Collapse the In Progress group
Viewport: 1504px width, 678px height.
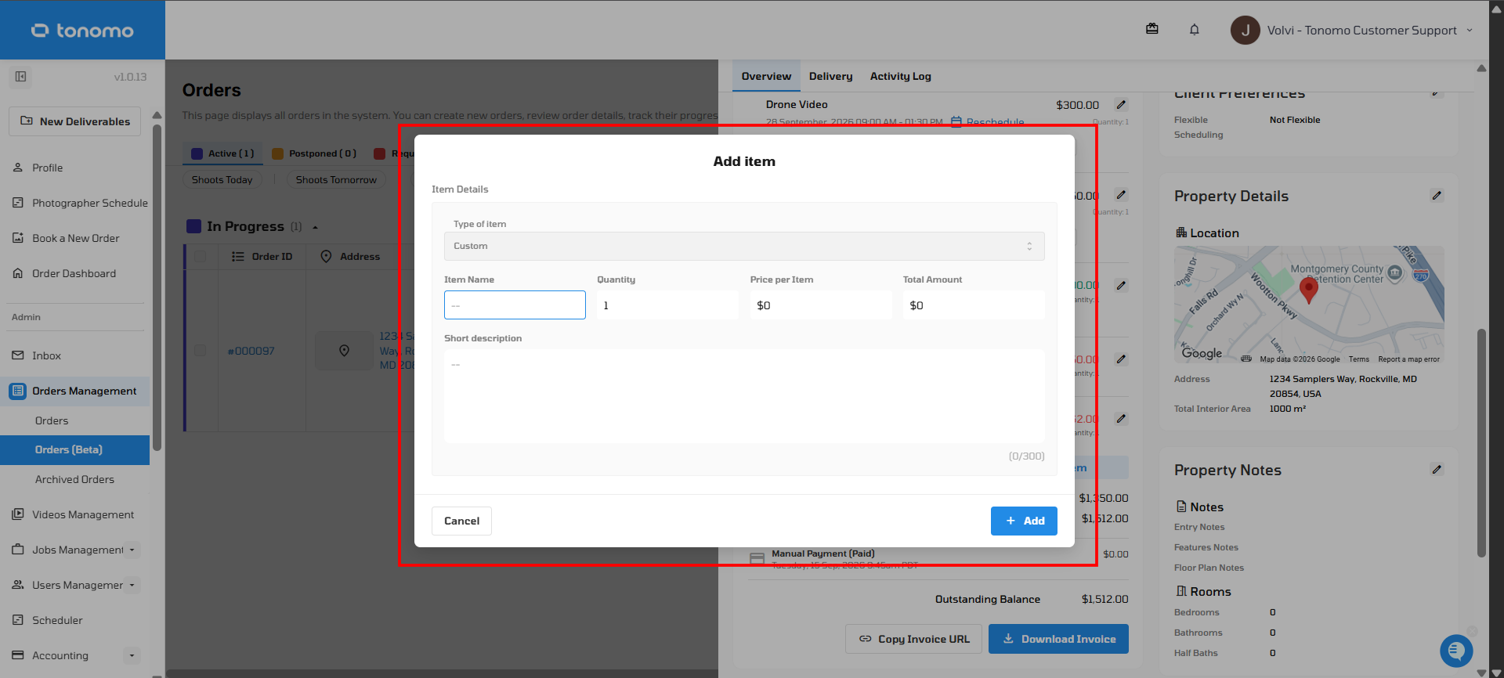pos(315,227)
